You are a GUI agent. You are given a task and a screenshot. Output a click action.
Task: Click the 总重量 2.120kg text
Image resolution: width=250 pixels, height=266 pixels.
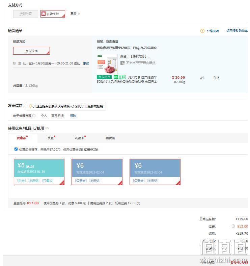point(25,86)
